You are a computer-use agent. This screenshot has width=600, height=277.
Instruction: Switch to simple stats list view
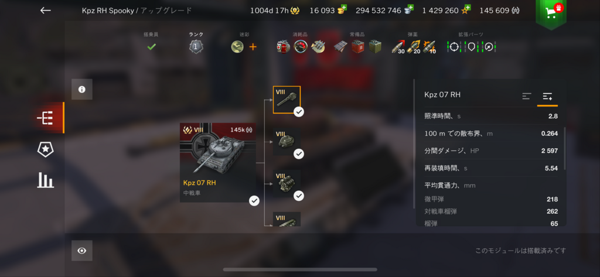point(527,96)
